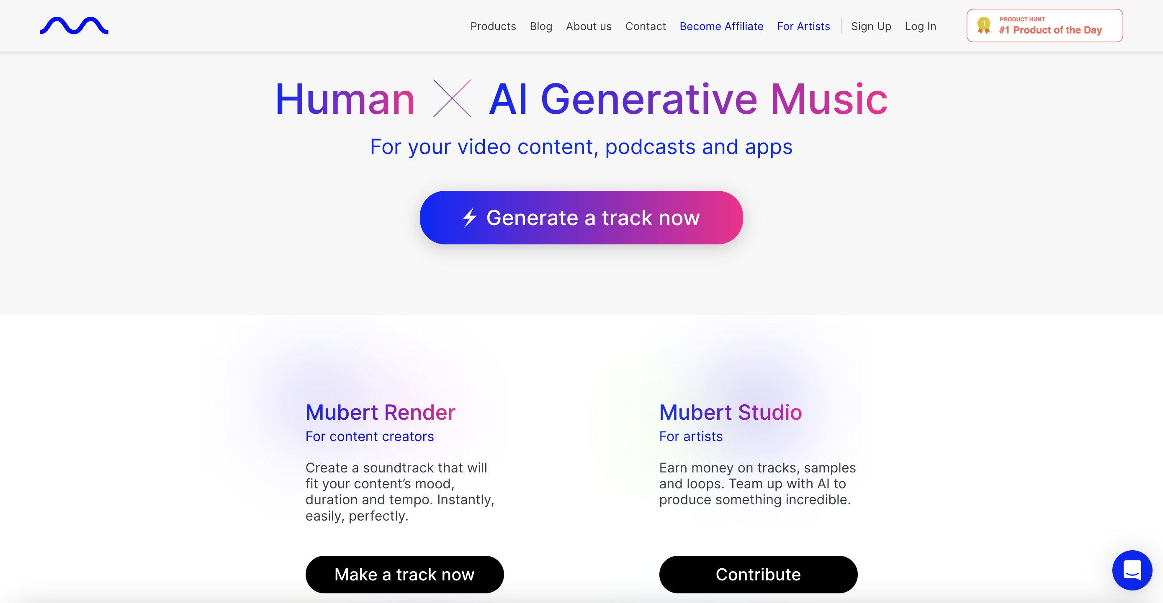Screen dimensions: 1163x603
Task: Click the Generate a track now button
Action: [x=581, y=217]
